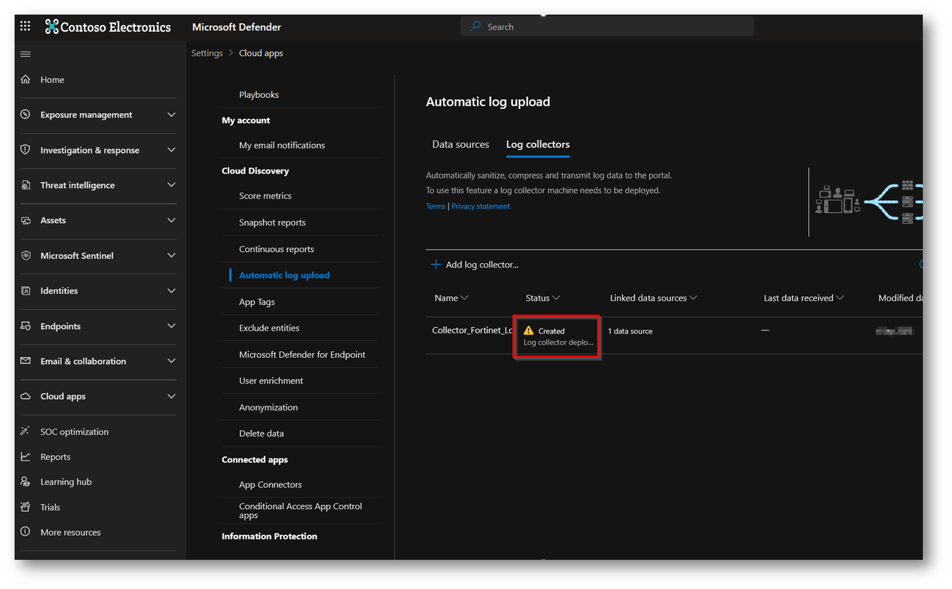Expand the Threat intelligence section
The width and height of the screenshot is (952, 589).
pyautogui.click(x=172, y=185)
